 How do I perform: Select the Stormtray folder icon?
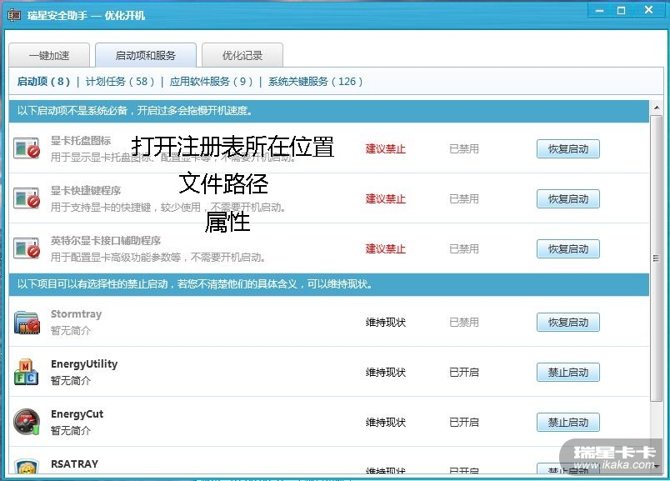pos(27,322)
